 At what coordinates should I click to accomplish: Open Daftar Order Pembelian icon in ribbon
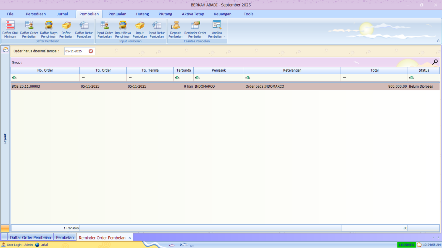(29, 29)
